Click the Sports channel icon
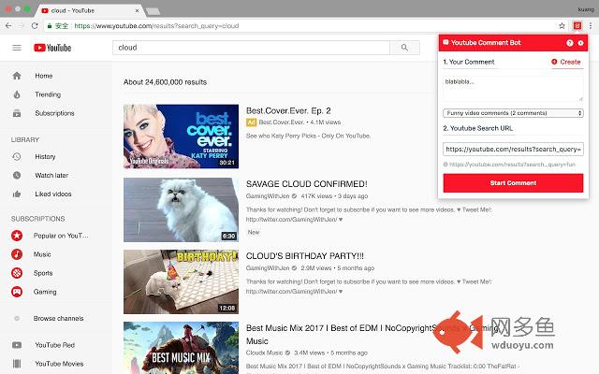The height and width of the screenshot is (374, 599). (17, 273)
